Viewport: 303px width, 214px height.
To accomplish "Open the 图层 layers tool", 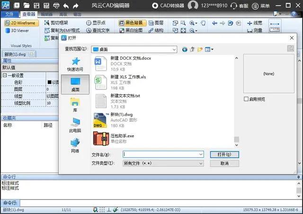I will tap(156, 23).
